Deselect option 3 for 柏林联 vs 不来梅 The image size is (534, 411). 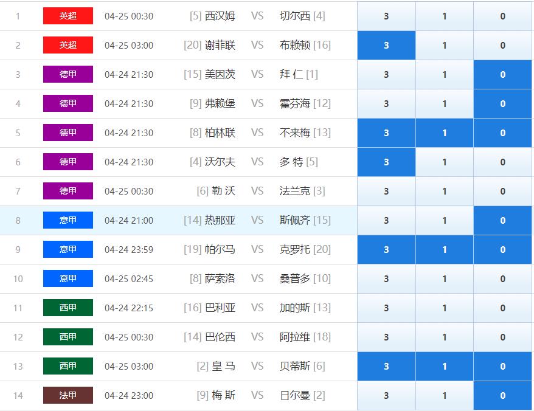coord(386,133)
